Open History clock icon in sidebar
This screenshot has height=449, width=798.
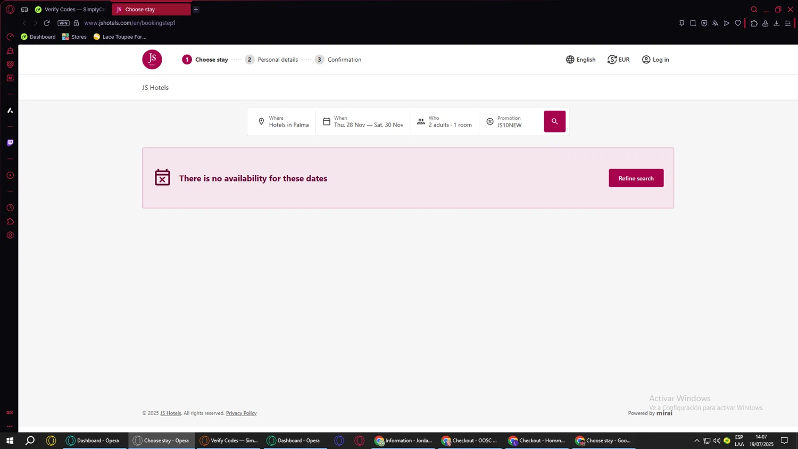pyautogui.click(x=10, y=207)
